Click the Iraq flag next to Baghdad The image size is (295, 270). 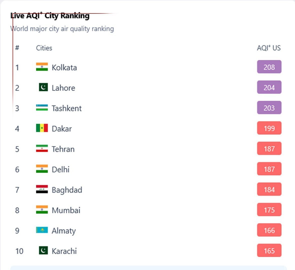click(42, 189)
